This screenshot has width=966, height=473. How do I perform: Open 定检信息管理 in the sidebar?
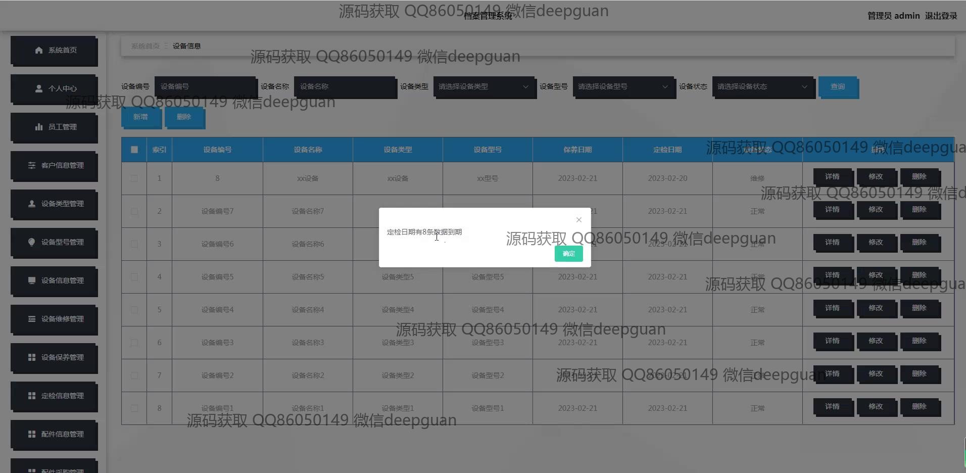pyautogui.click(x=54, y=396)
